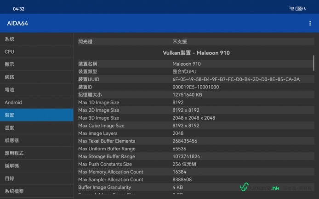Screen dimensions: 319x199
Task: Select the 裝置ID row label
Action: coord(85,87)
